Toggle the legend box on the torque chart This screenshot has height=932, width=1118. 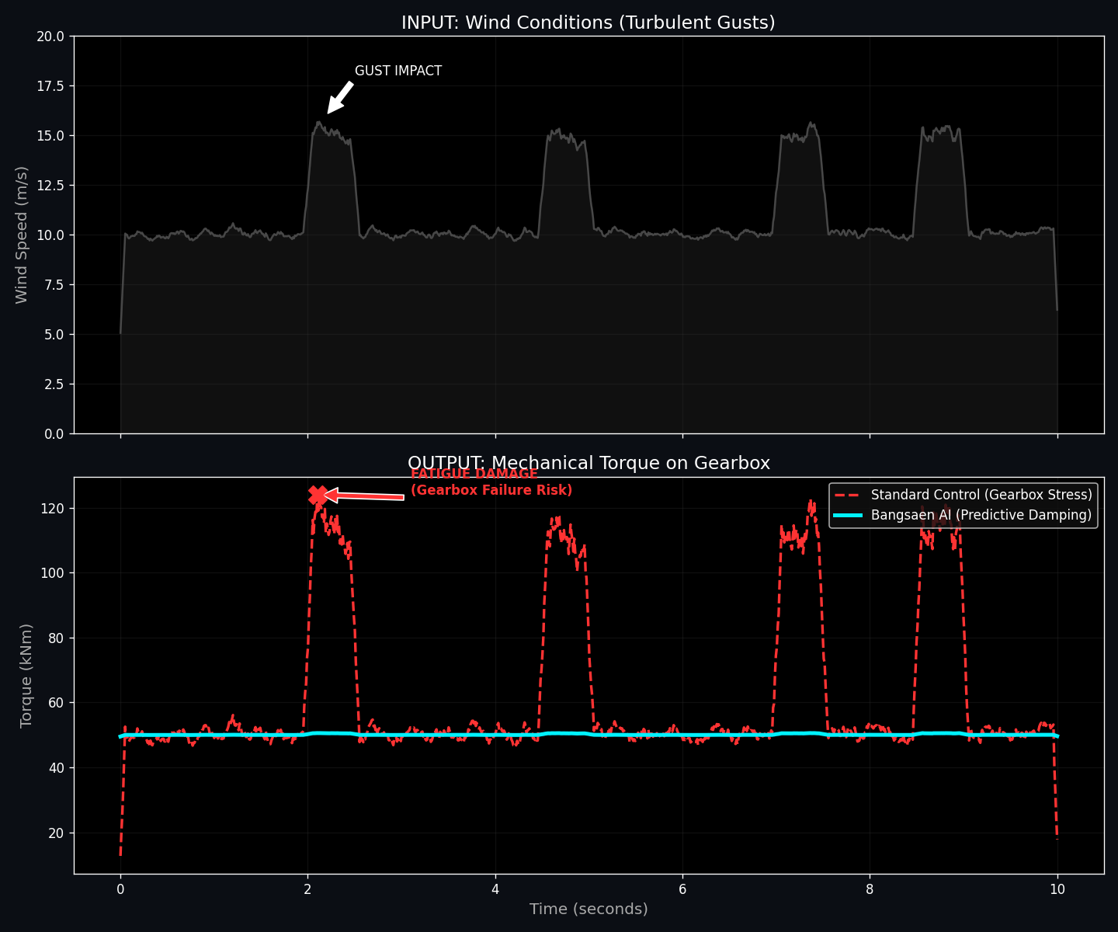click(963, 505)
